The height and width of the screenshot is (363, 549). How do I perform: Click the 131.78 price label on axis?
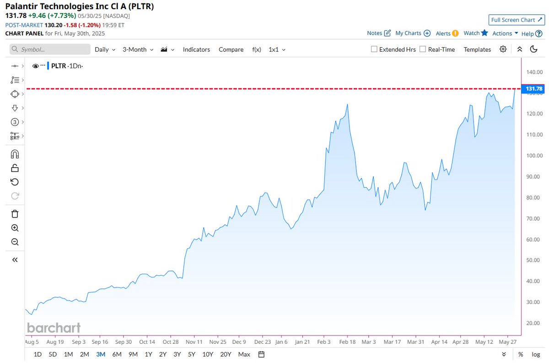tap(534, 89)
